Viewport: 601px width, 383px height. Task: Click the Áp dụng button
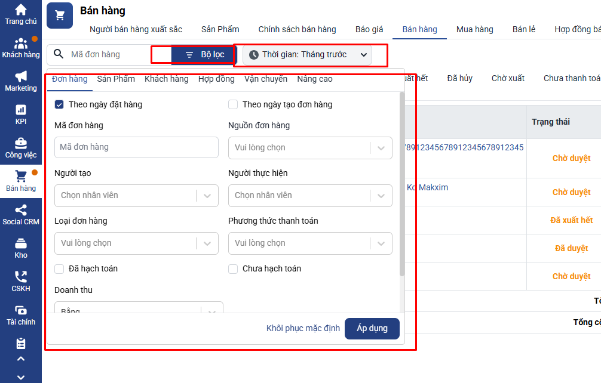point(372,328)
